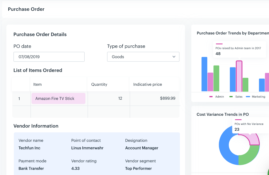Click the chevron arrow in Goods combo box
The width and height of the screenshot is (269, 175).
point(174,57)
